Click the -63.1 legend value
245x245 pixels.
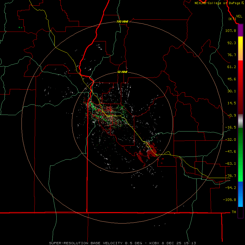[231, 164]
